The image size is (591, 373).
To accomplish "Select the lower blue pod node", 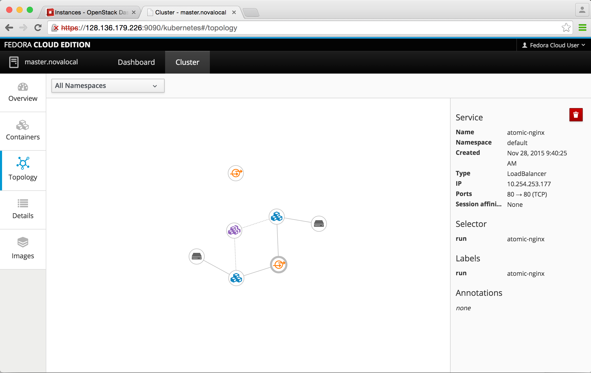I will tap(236, 278).
